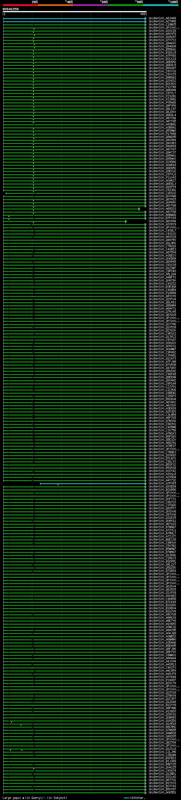Open hit UniRef100_A8JH48 label
The image size is (181, 800).
pyautogui.click(x=162, y=18)
